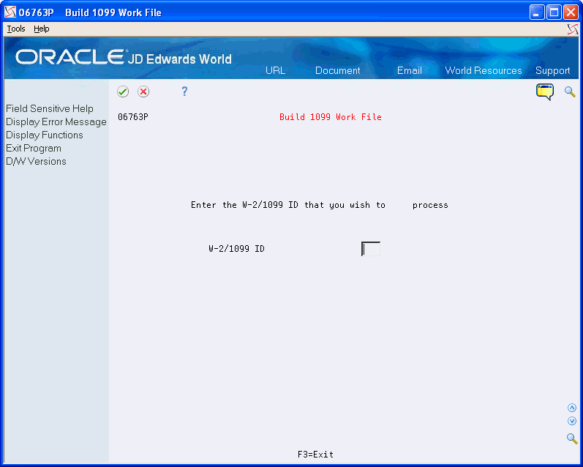Maximize the 06763P window

554,12
